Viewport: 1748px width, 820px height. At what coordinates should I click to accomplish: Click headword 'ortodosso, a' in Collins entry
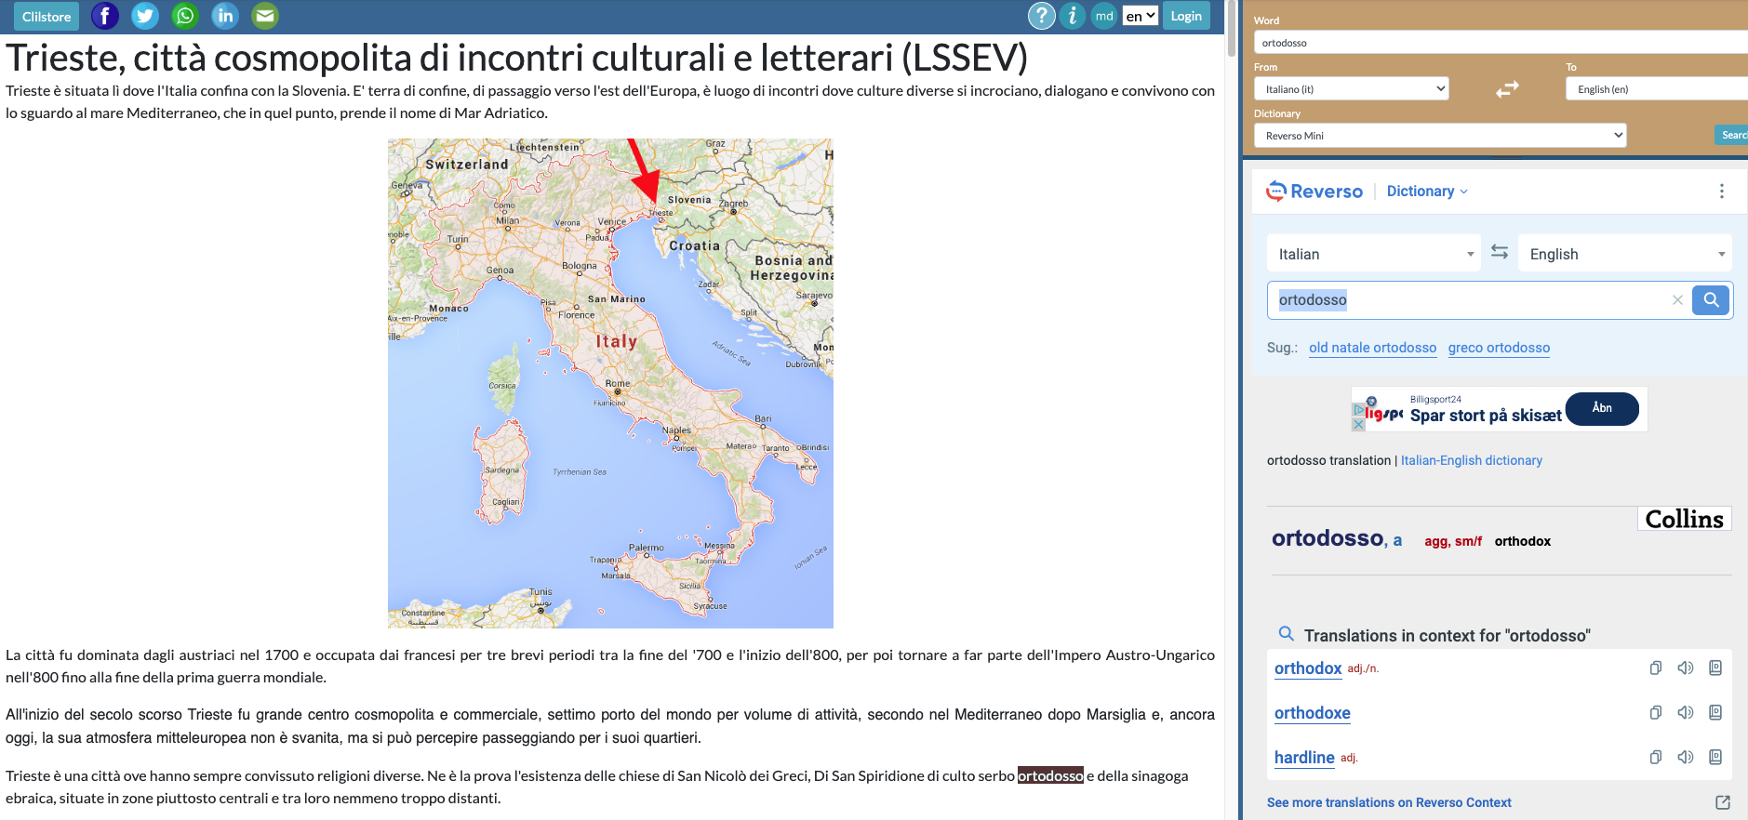click(x=1337, y=538)
